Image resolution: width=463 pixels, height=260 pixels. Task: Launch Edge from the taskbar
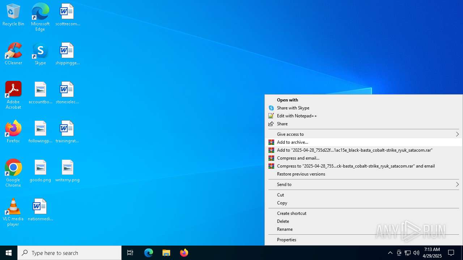pyautogui.click(x=149, y=253)
